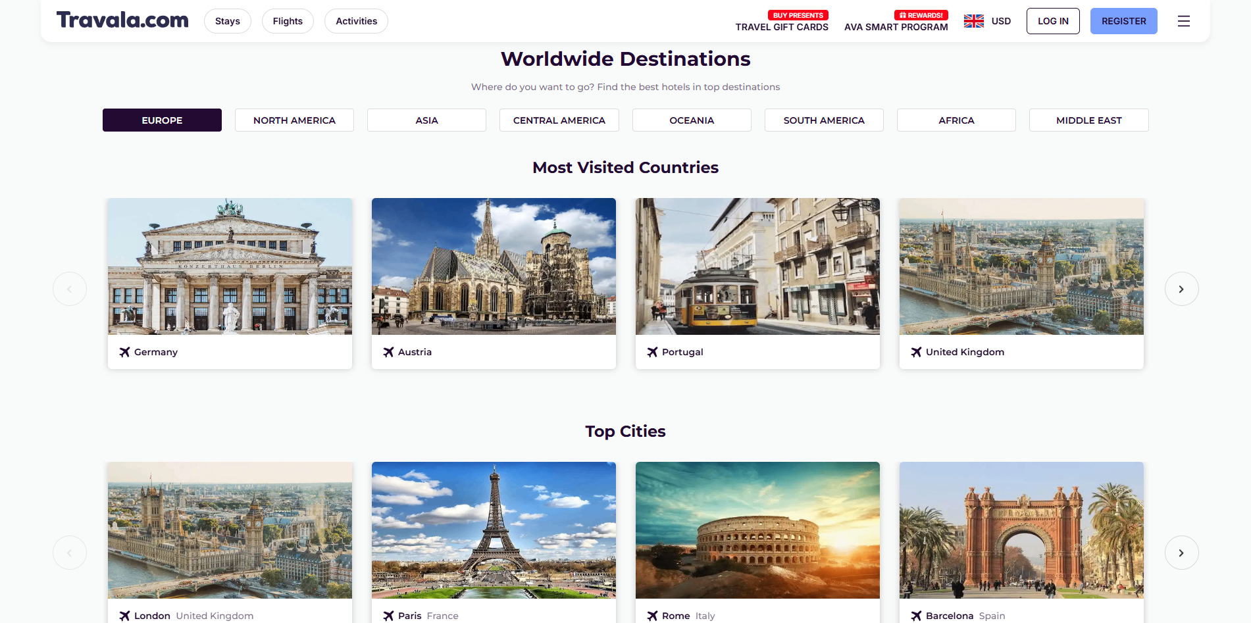Advance the countries carousel with the right arrow

pos(1181,288)
